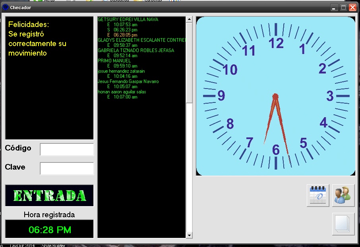360x247 pixels.
Task: Click the blank pages icon button
Action: pyautogui.click(x=343, y=224)
